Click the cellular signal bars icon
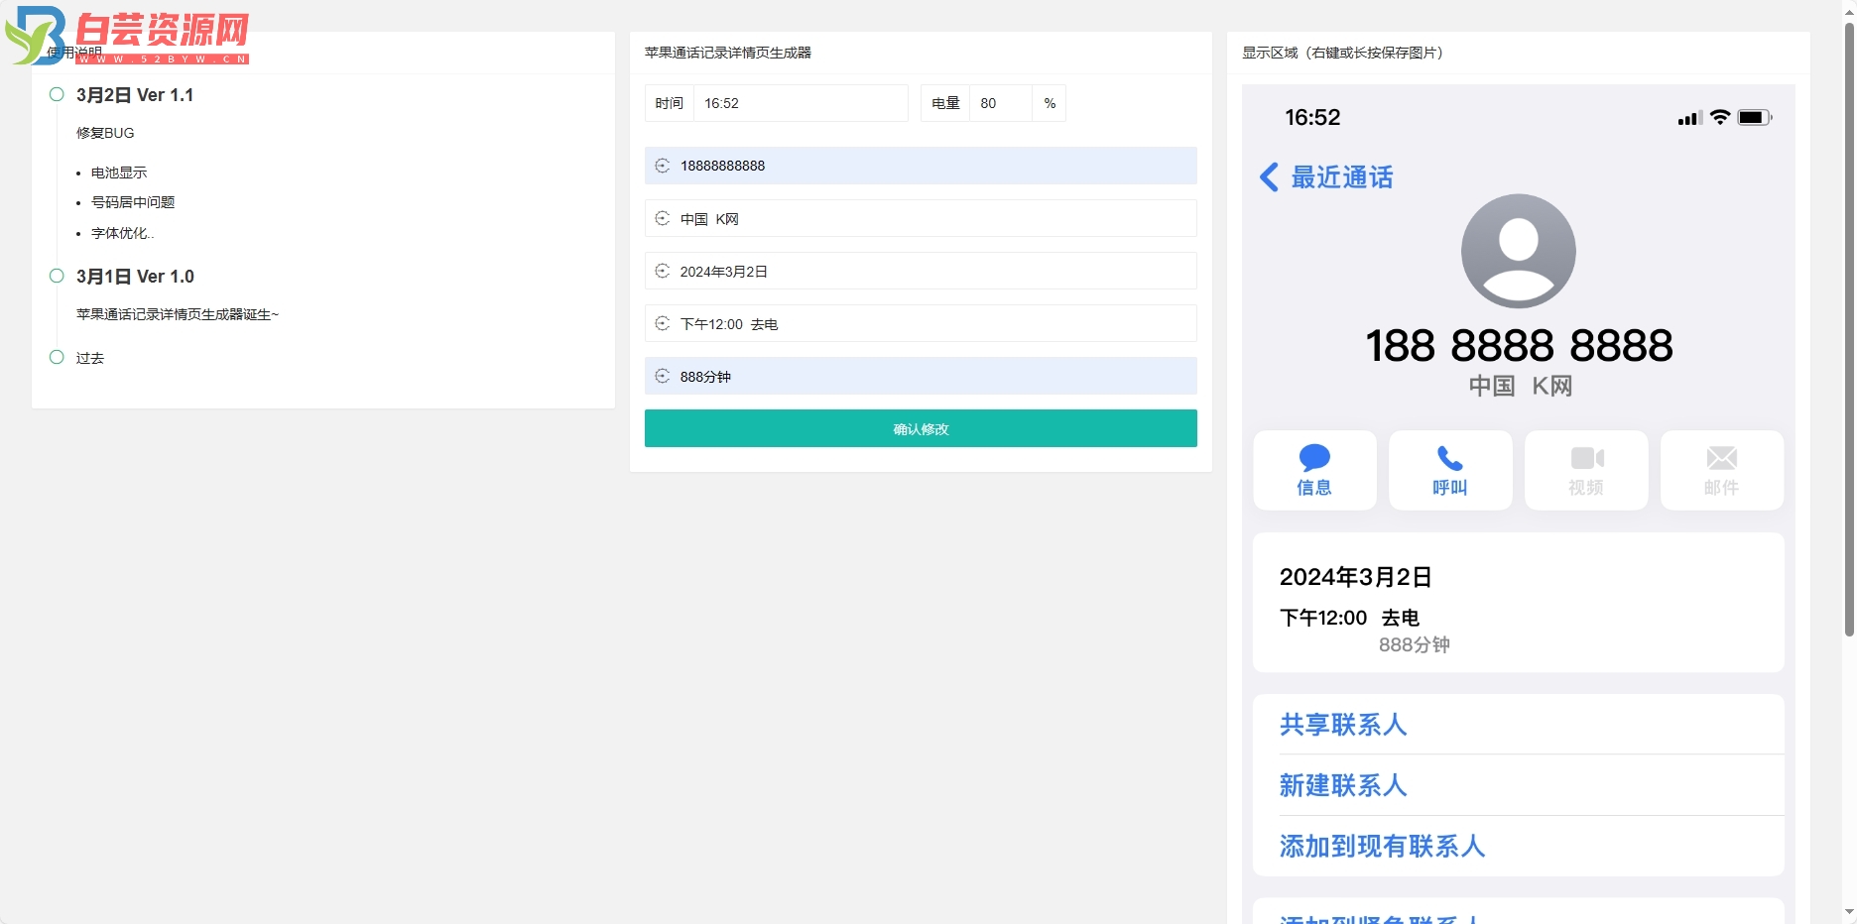 (x=1689, y=118)
